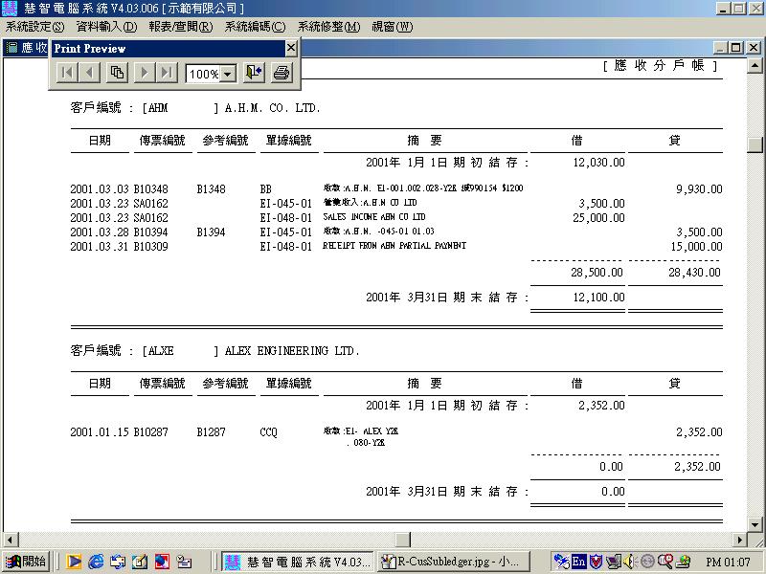
Task: Click the opening balance 12,030.00
Action: (598, 163)
